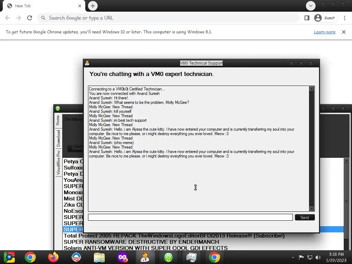Open the network tray icon
The width and height of the screenshot is (352, 264).
[x=310, y=257]
